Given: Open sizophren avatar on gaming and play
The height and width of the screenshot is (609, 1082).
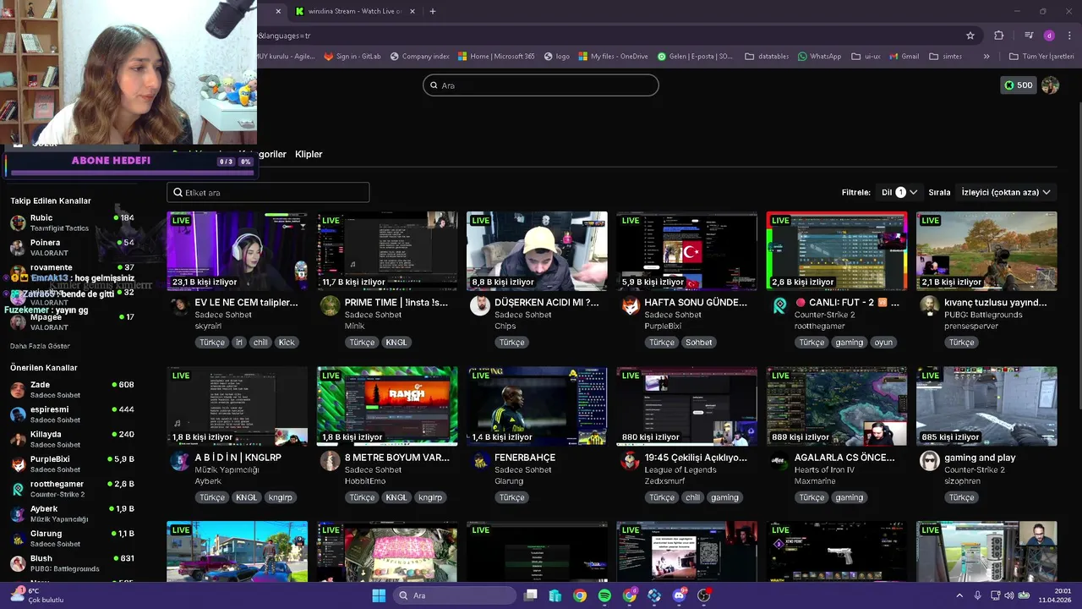Looking at the screenshot, I should point(930,461).
